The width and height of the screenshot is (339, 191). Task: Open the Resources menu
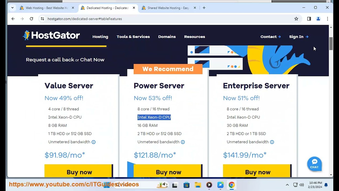tap(194, 37)
